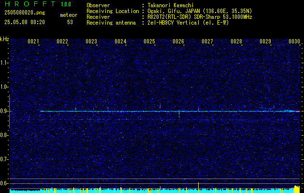Screen dimensions: 304x193
Task: Select the filename 2505080020.png
Action: click(x=25, y=13)
